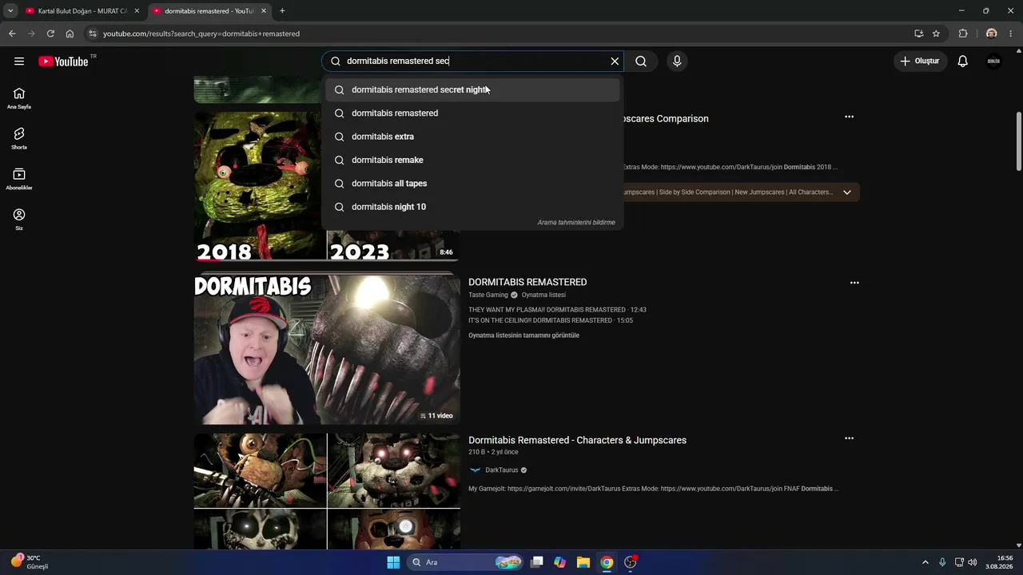The image size is (1023, 575).
Task: Open the Windows Start menu
Action: point(393,562)
